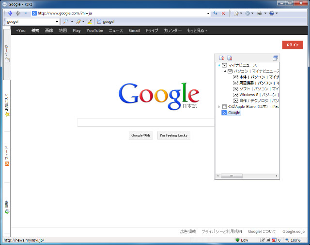Click the printer icon
Screen dimensions: 310x245
pyautogui.click(x=259, y=13)
